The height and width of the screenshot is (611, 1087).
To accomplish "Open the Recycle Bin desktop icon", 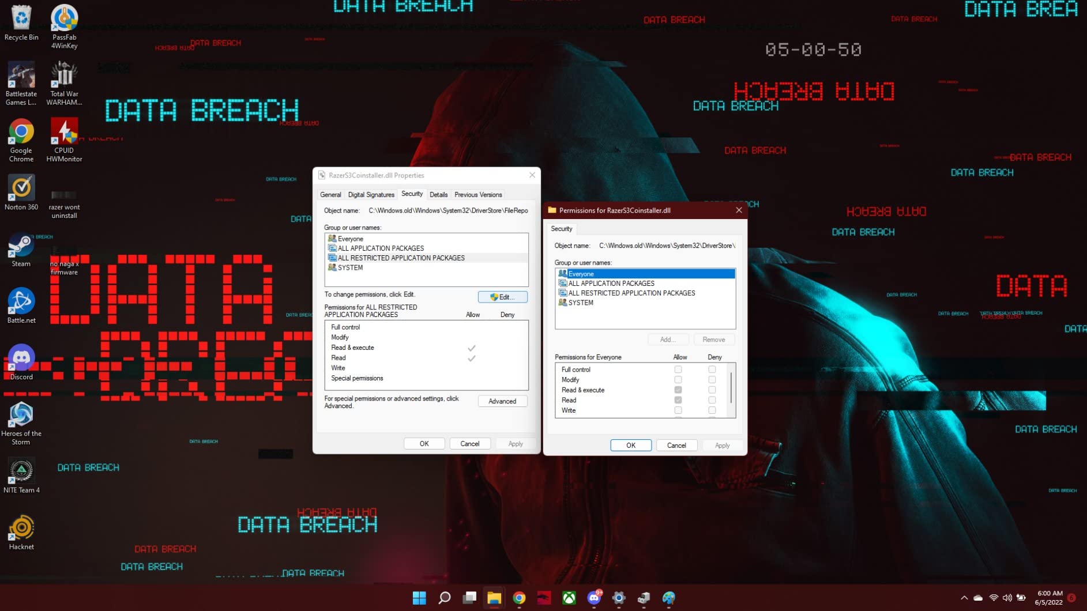I will (x=21, y=23).
